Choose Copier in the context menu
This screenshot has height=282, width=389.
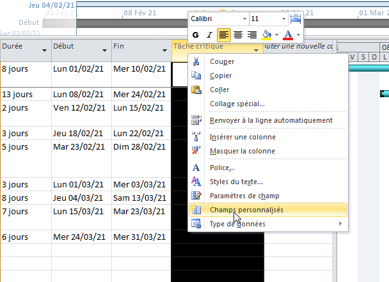tap(221, 75)
